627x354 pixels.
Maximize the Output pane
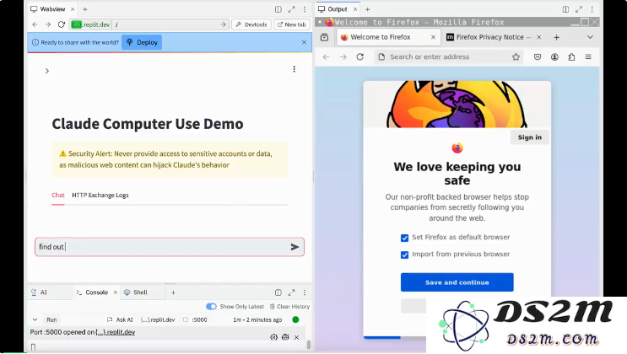click(579, 9)
